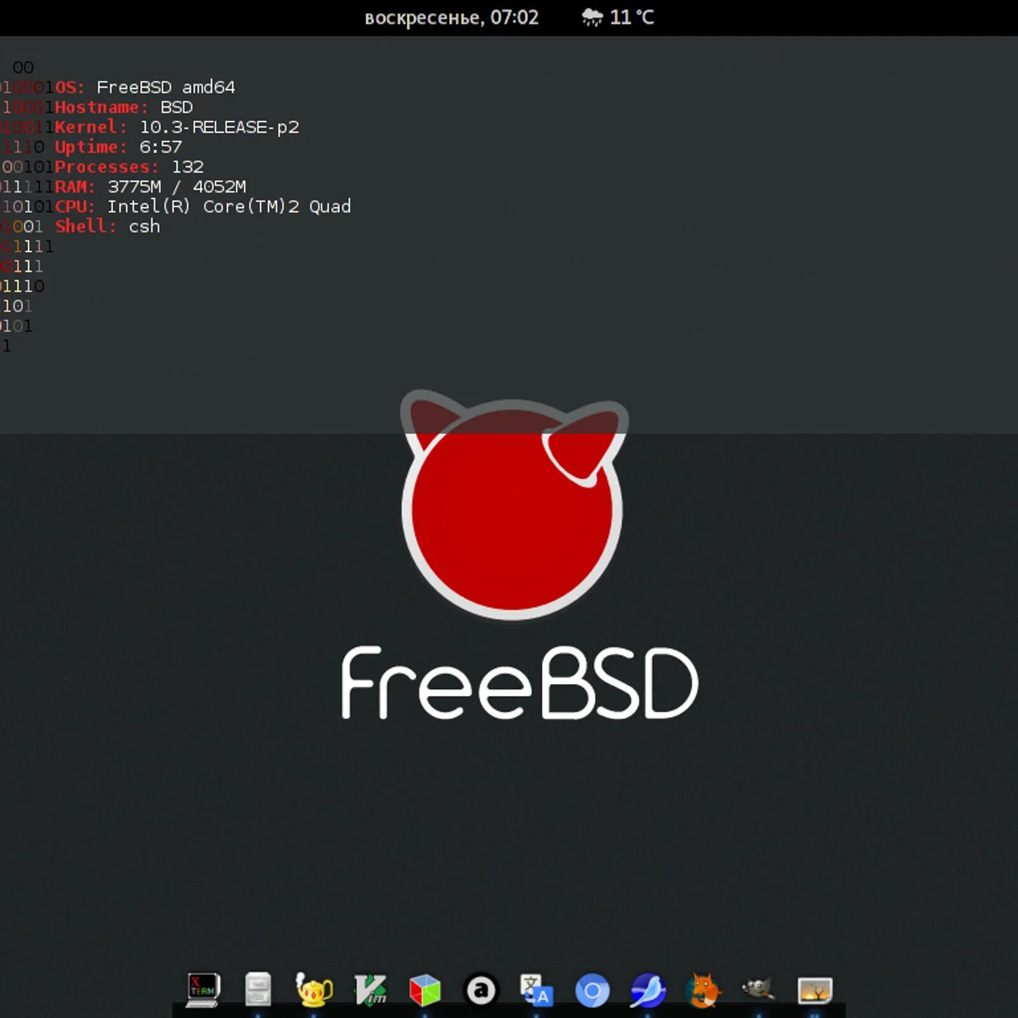The height and width of the screenshot is (1018, 1018).
Task: Click the shell value 'csh'
Action: pos(144,227)
